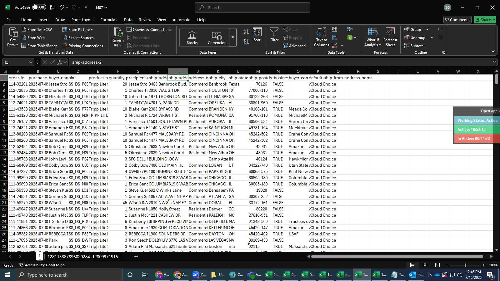The image size is (500, 281).
Task: Convert to the Currencies data type
Action: tap(217, 38)
